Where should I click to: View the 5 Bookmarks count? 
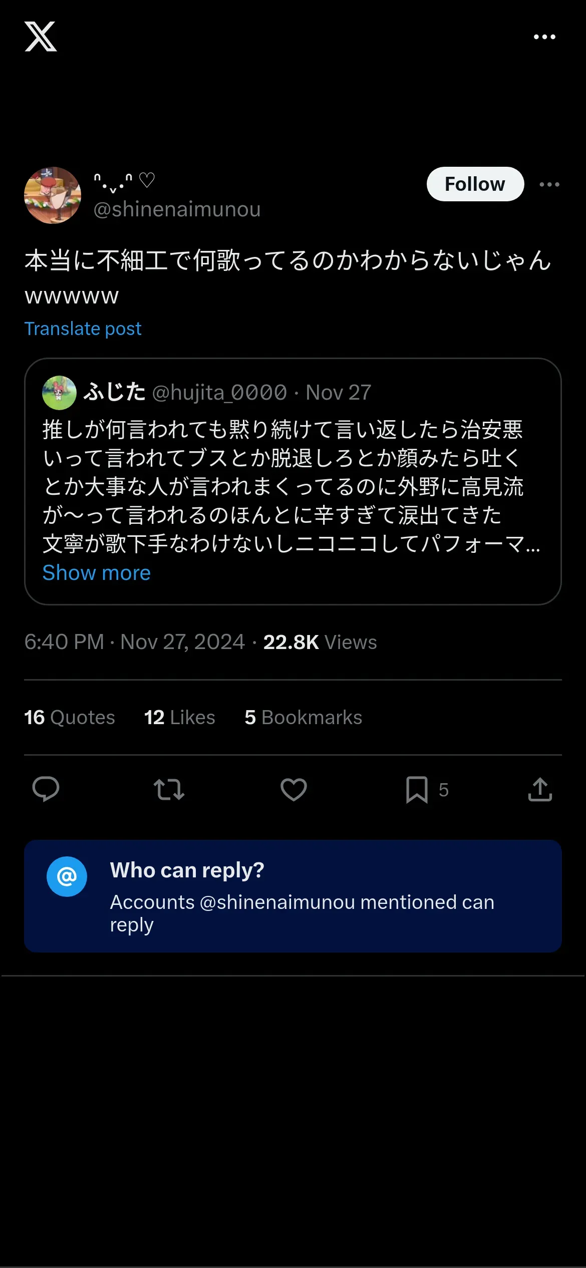[303, 717]
